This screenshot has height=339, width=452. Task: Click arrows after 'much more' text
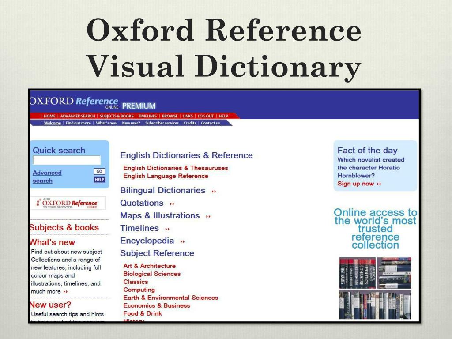click(65, 292)
